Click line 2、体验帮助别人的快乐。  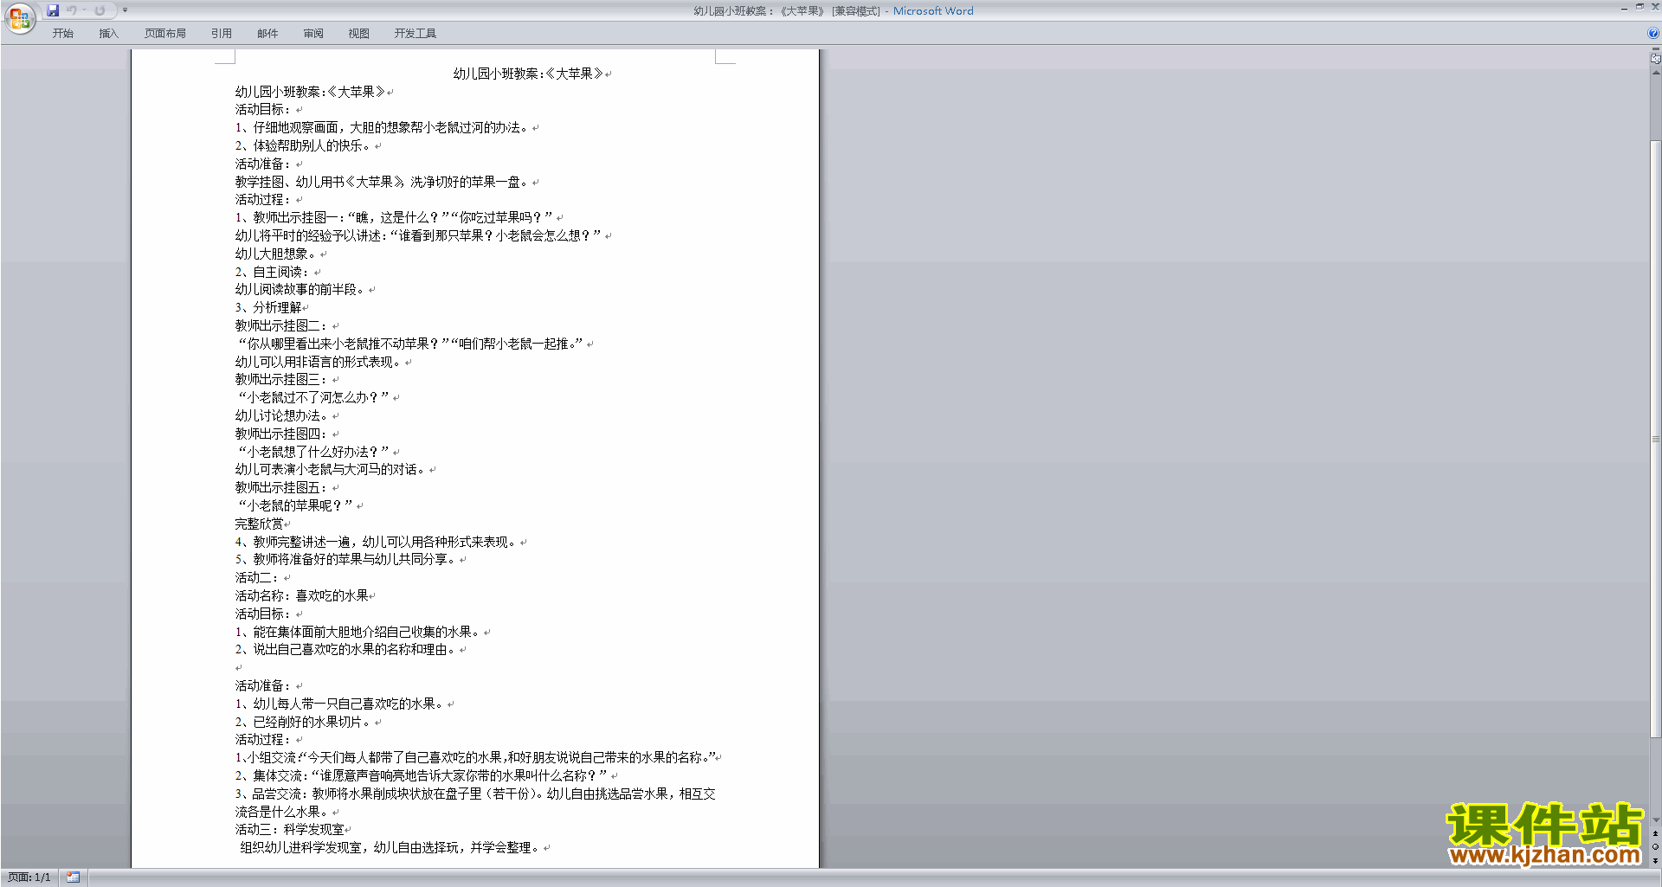tap(303, 146)
